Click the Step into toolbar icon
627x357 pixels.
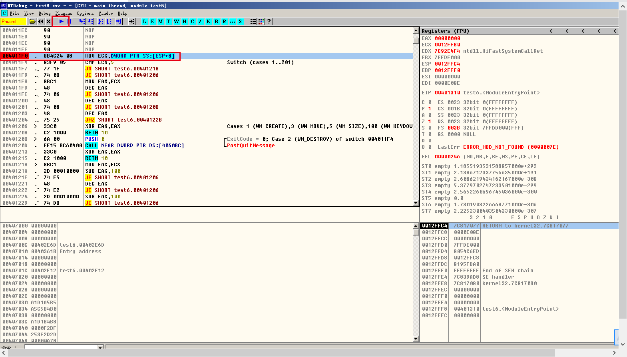click(x=82, y=22)
